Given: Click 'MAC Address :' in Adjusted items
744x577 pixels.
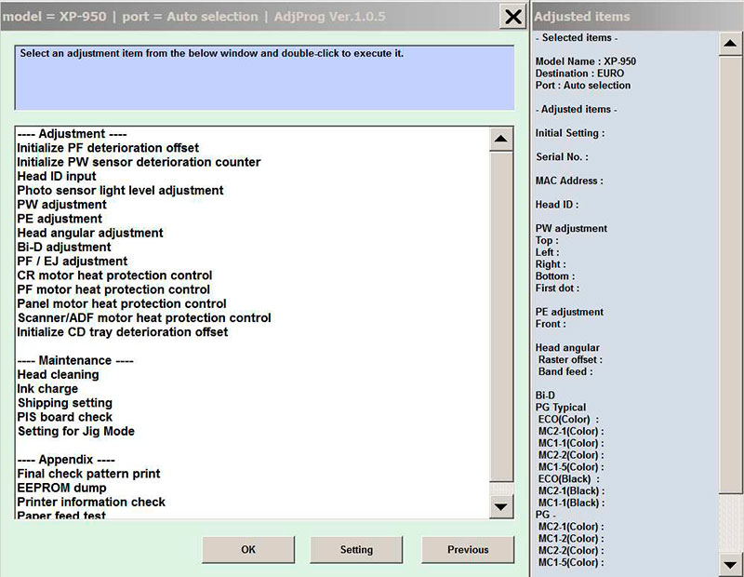Looking at the screenshot, I should pos(569,181).
